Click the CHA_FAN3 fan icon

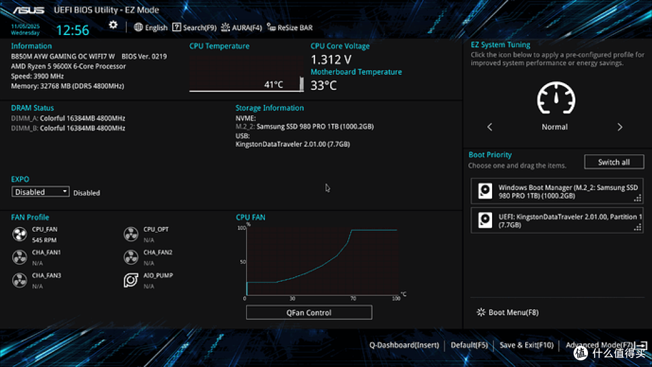tap(19, 280)
